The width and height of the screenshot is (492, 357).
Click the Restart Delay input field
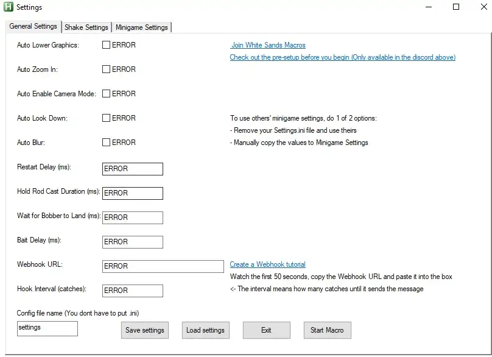tap(133, 169)
